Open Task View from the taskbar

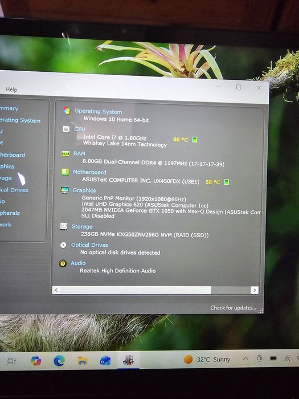point(11,361)
